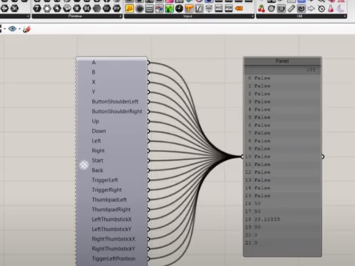
Task: Click the ButtonShoulderRight output
Action: pos(117,111)
